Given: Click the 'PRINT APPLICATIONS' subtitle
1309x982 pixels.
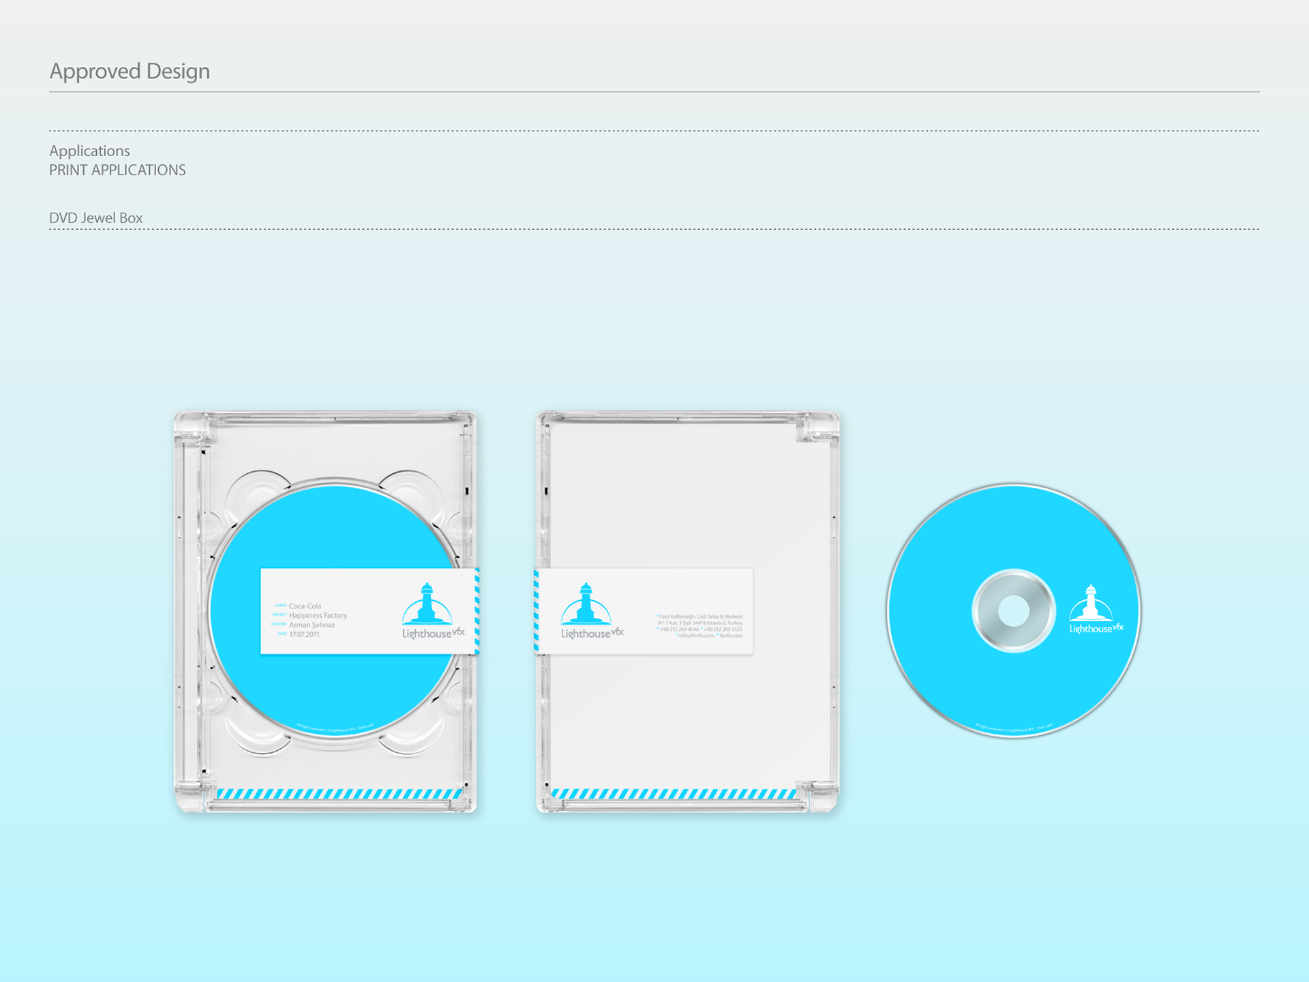Looking at the screenshot, I should point(117,170).
